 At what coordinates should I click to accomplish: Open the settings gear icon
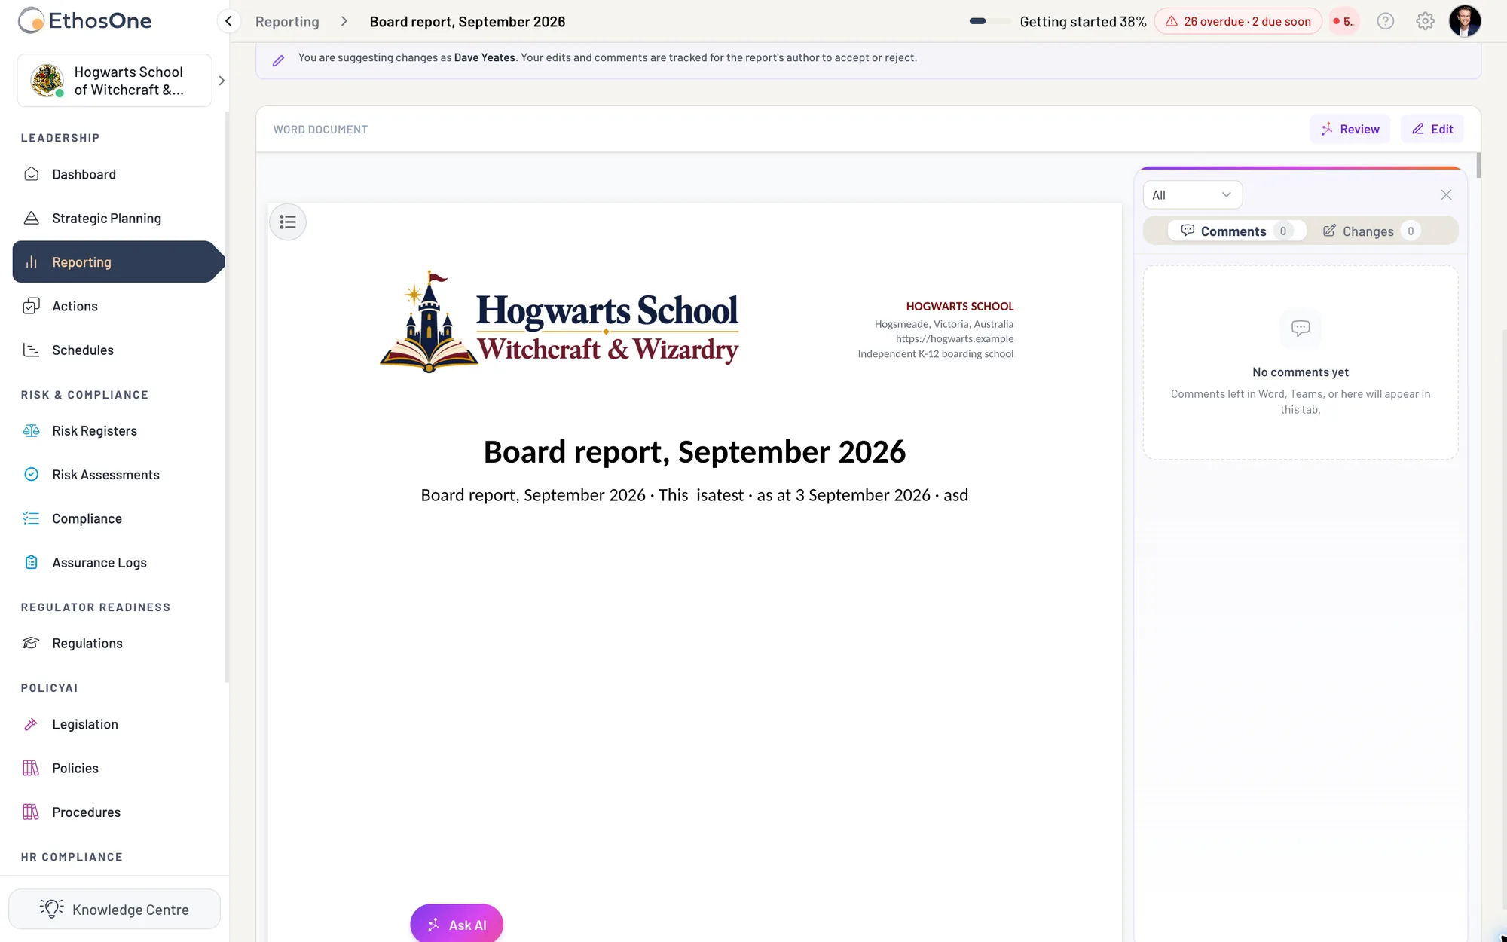tap(1425, 21)
